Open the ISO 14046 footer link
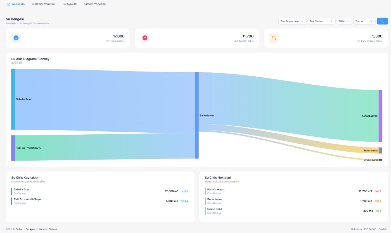This screenshot has width=391, height=233. click(370, 229)
